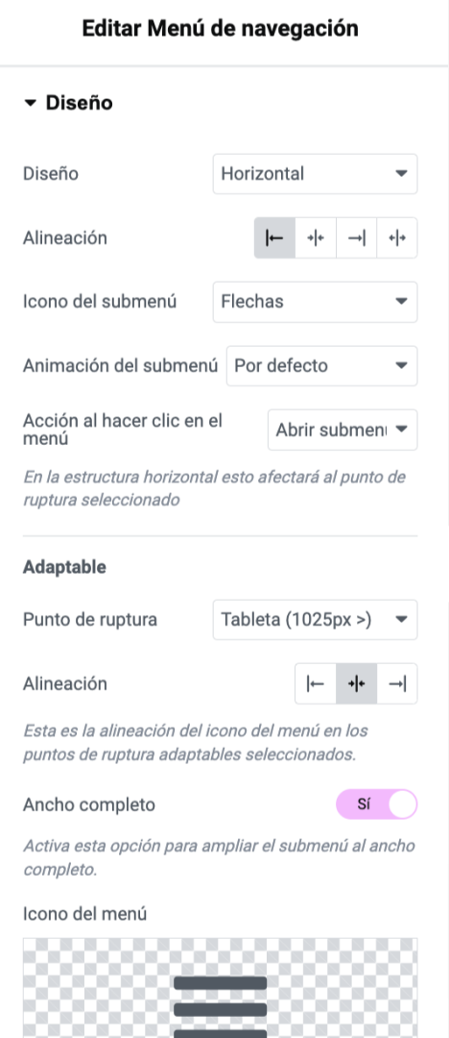449x1038 pixels.
Task: Click the Diseño section heading
Action: click(x=80, y=103)
